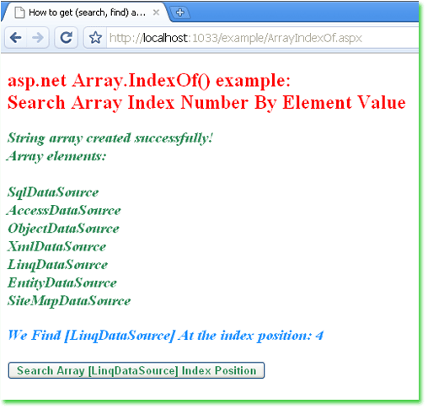Click the localhost address bar URL
Image resolution: width=428 pixels, height=409 pixels.
(236, 38)
